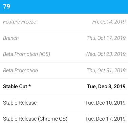
Task: Click the Tue, Dec 3, 2019 date
Action: point(106,87)
